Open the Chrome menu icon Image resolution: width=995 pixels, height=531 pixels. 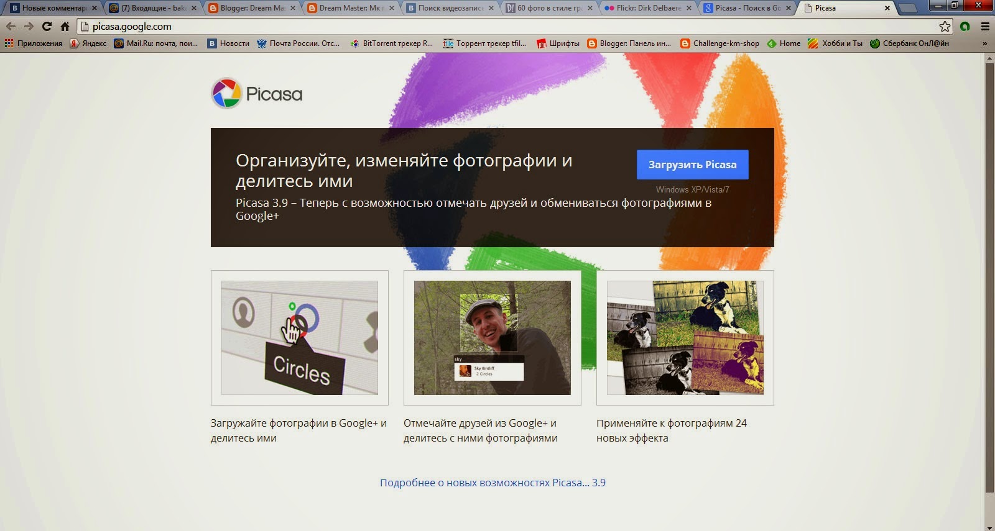click(985, 26)
